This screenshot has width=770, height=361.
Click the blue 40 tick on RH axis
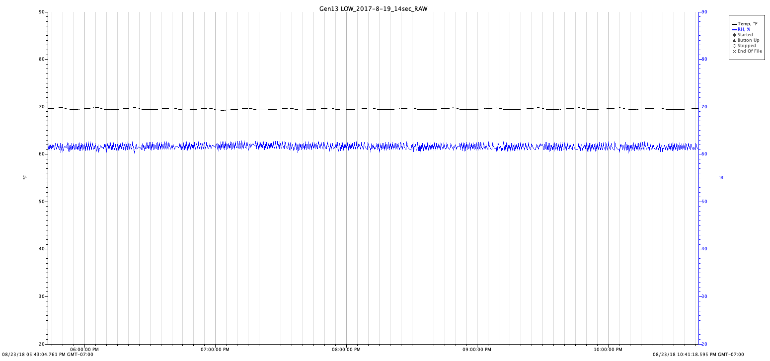pos(704,249)
